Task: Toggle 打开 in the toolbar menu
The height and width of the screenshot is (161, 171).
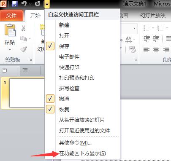Action: [x=82, y=36]
